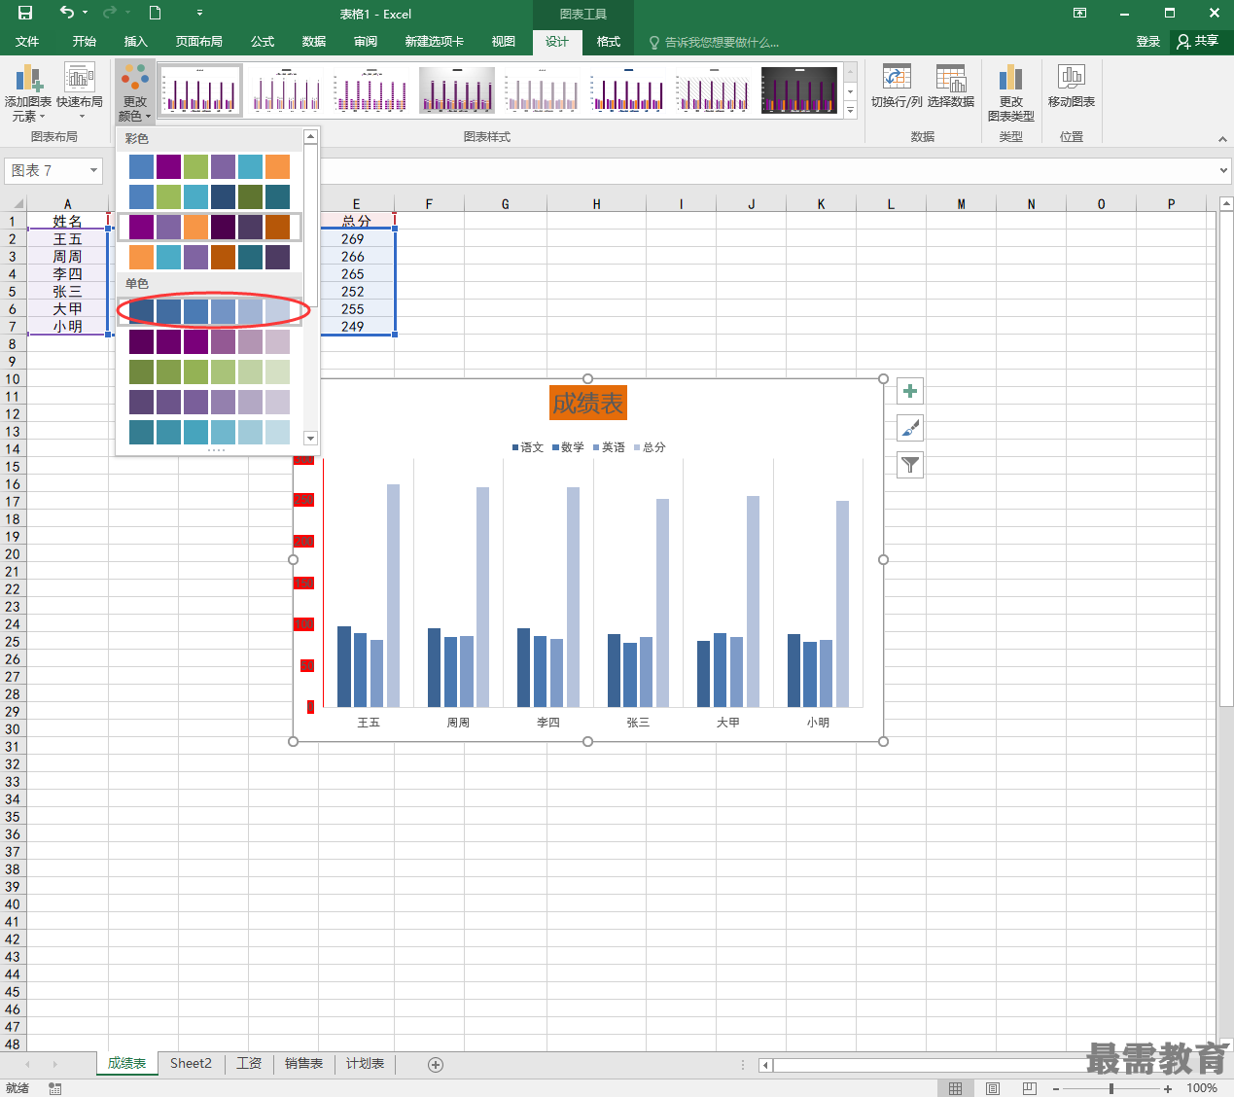This screenshot has width=1234, height=1097.
Task: Collapse the ribbon with the chevron arrow
Action: [x=1222, y=139]
